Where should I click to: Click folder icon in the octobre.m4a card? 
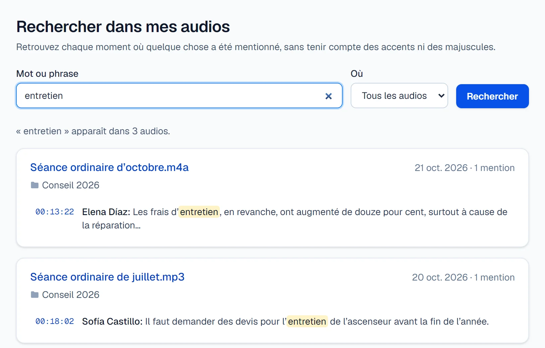pos(35,185)
